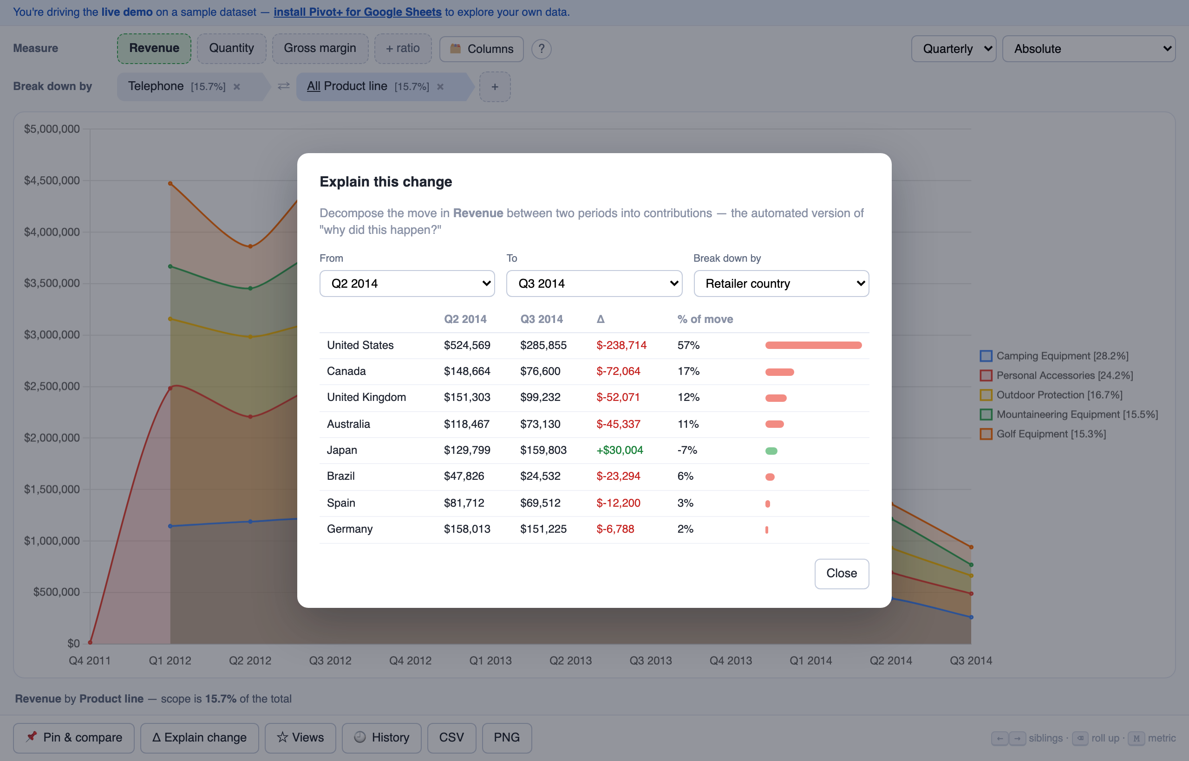Open Columns picker with the palette icon
The image size is (1189, 761).
click(x=481, y=49)
